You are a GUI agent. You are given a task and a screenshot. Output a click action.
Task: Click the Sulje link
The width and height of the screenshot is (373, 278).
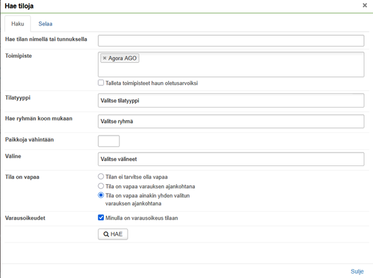coord(357,271)
